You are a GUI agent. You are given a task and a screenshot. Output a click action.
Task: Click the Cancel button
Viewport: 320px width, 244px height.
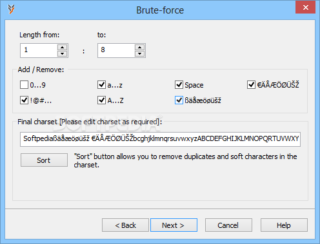[x=228, y=225]
